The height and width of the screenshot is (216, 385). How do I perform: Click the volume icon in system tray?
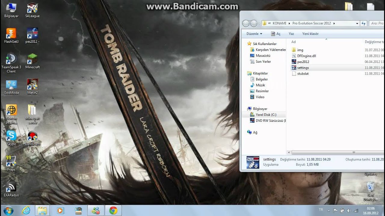tap(349, 211)
